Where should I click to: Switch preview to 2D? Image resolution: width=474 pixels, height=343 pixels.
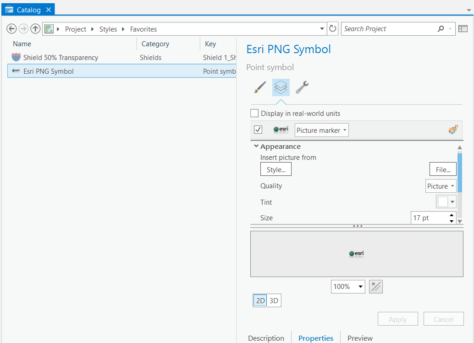tap(260, 300)
